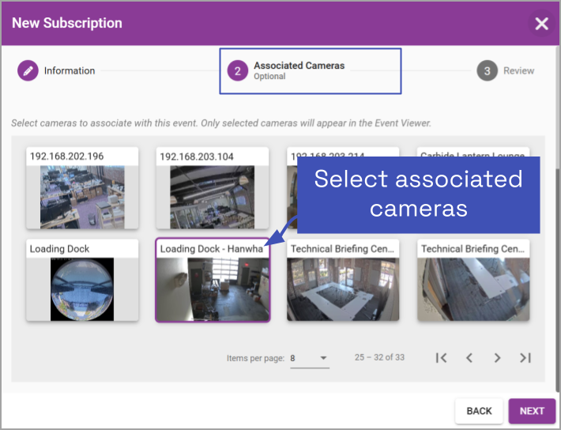Image resolution: width=561 pixels, height=430 pixels.
Task: Go to the next page of cameras
Action: pos(497,358)
